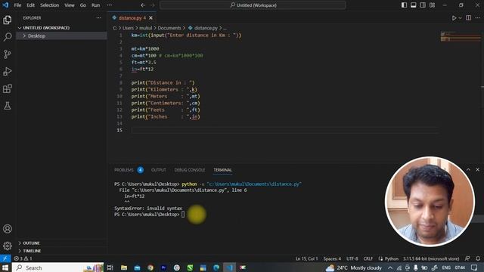Go back with navigation arrow
Image resolution: width=484 pixels, height=272 pixels.
click(143, 5)
